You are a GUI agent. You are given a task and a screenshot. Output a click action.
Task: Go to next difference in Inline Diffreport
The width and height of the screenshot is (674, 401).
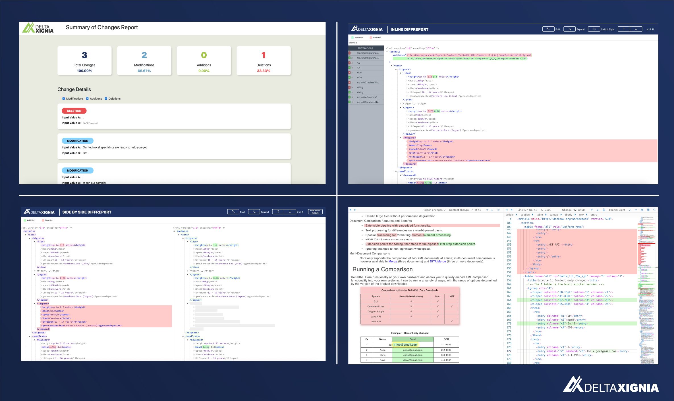[x=636, y=29]
